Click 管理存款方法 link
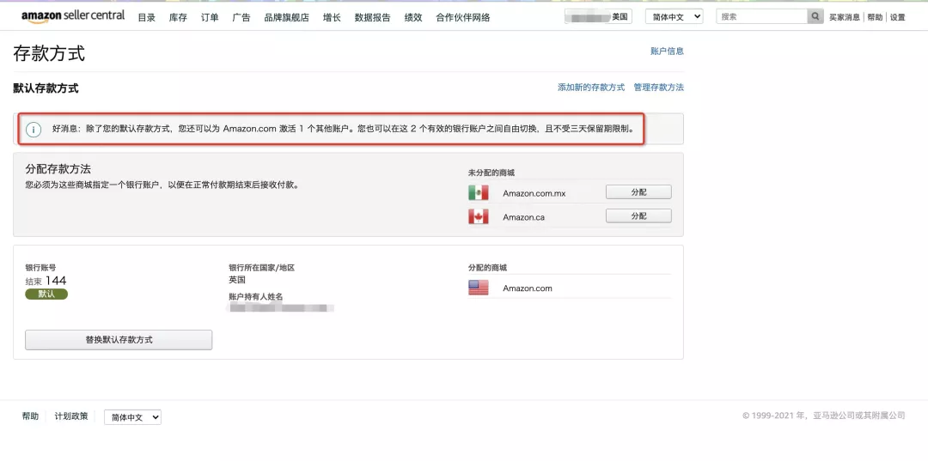The width and height of the screenshot is (928, 461). (x=659, y=87)
